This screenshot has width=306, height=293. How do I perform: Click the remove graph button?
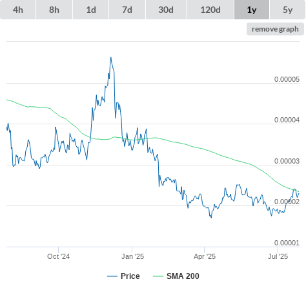[275, 29]
